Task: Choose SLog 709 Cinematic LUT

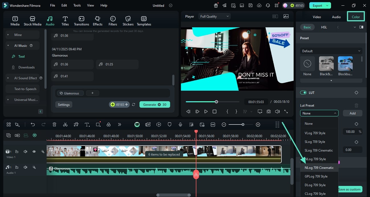Action: click(x=319, y=150)
